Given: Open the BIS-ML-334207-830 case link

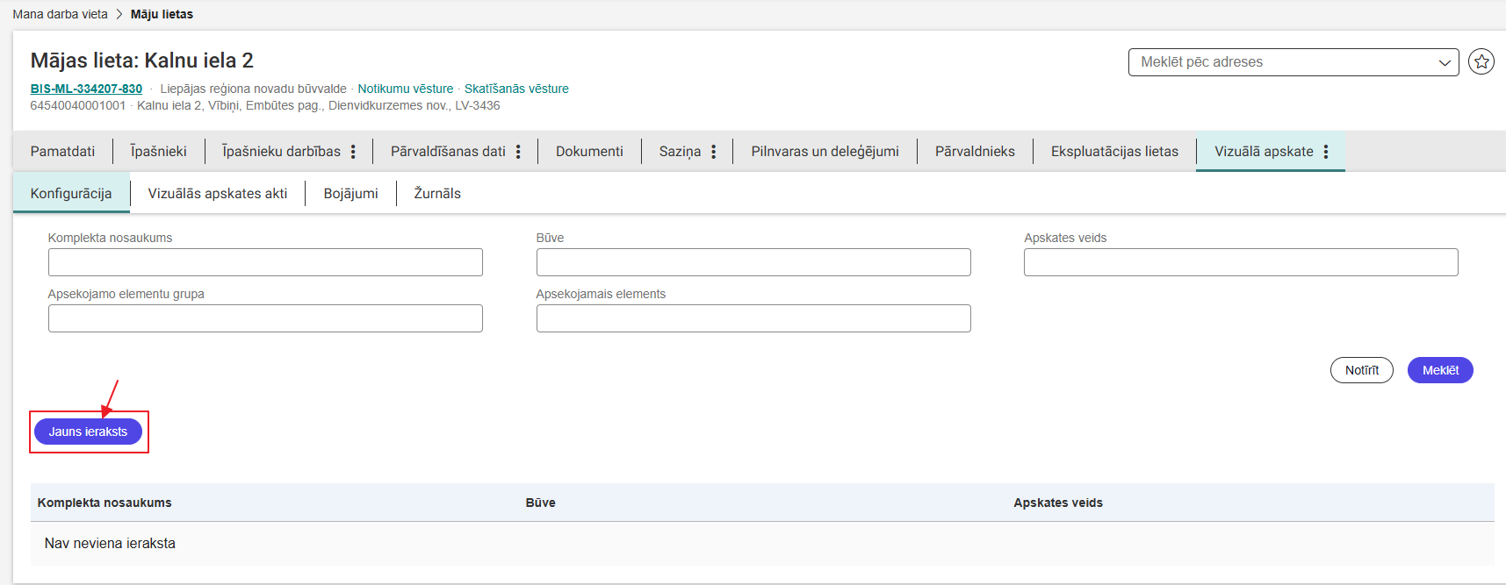Looking at the screenshot, I should [x=86, y=89].
